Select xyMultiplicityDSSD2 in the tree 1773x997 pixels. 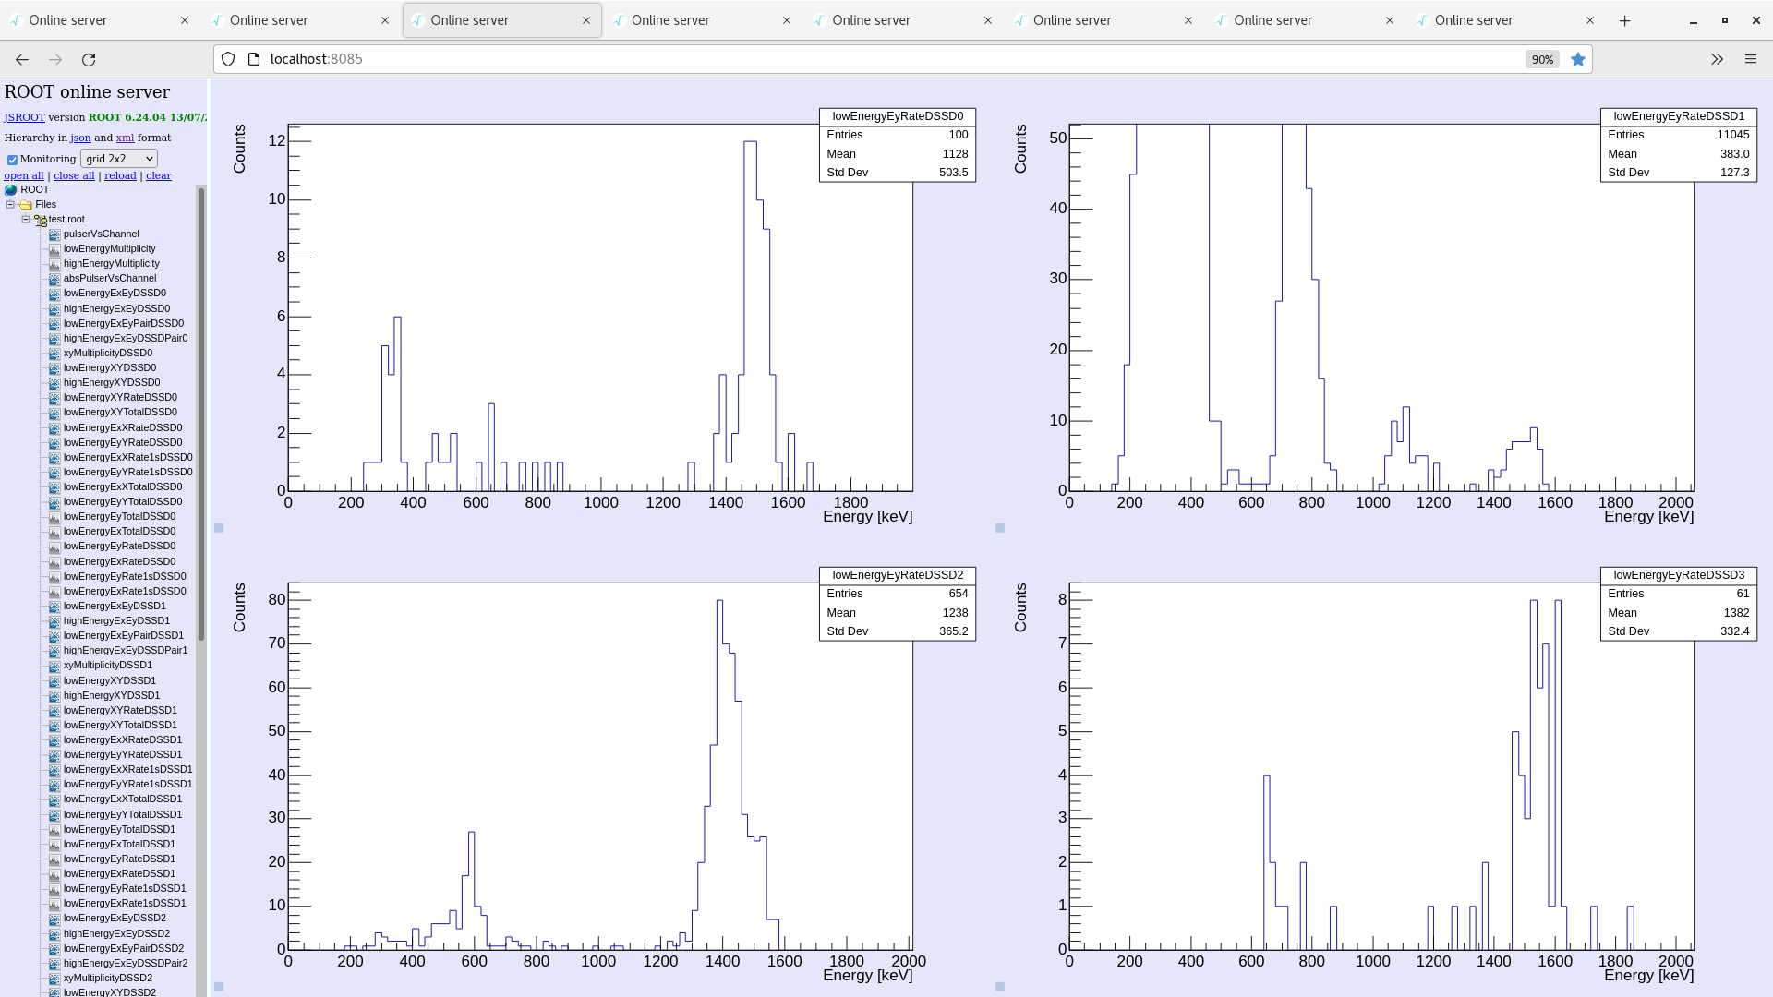(108, 979)
